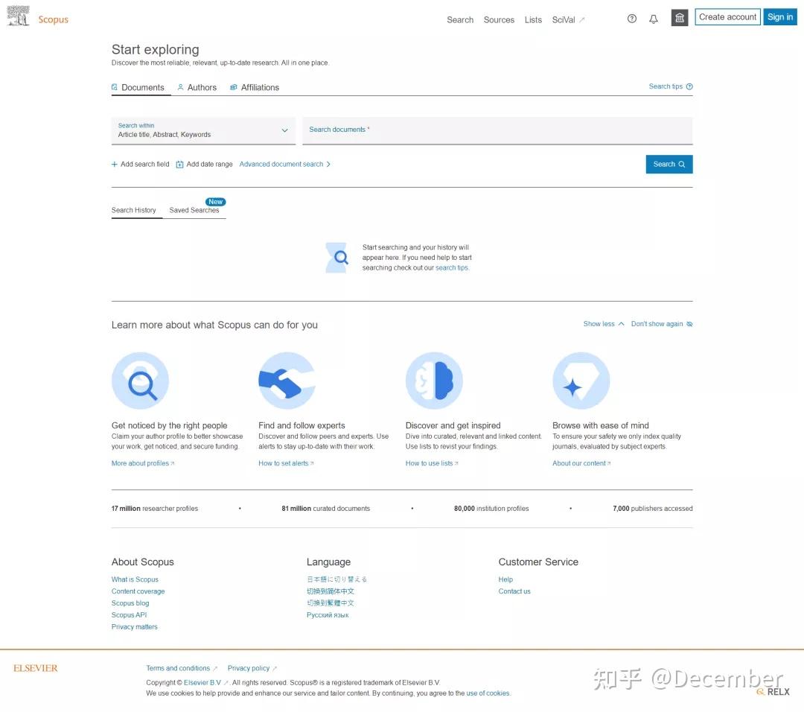The width and height of the screenshot is (804, 712).
Task: Open the 'Search within' field dropdown
Action: 284,130
